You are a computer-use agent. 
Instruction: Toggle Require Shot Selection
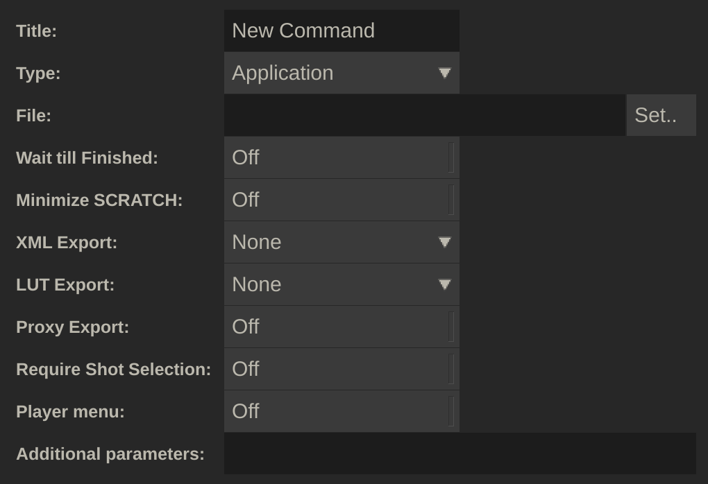point(342,369)
